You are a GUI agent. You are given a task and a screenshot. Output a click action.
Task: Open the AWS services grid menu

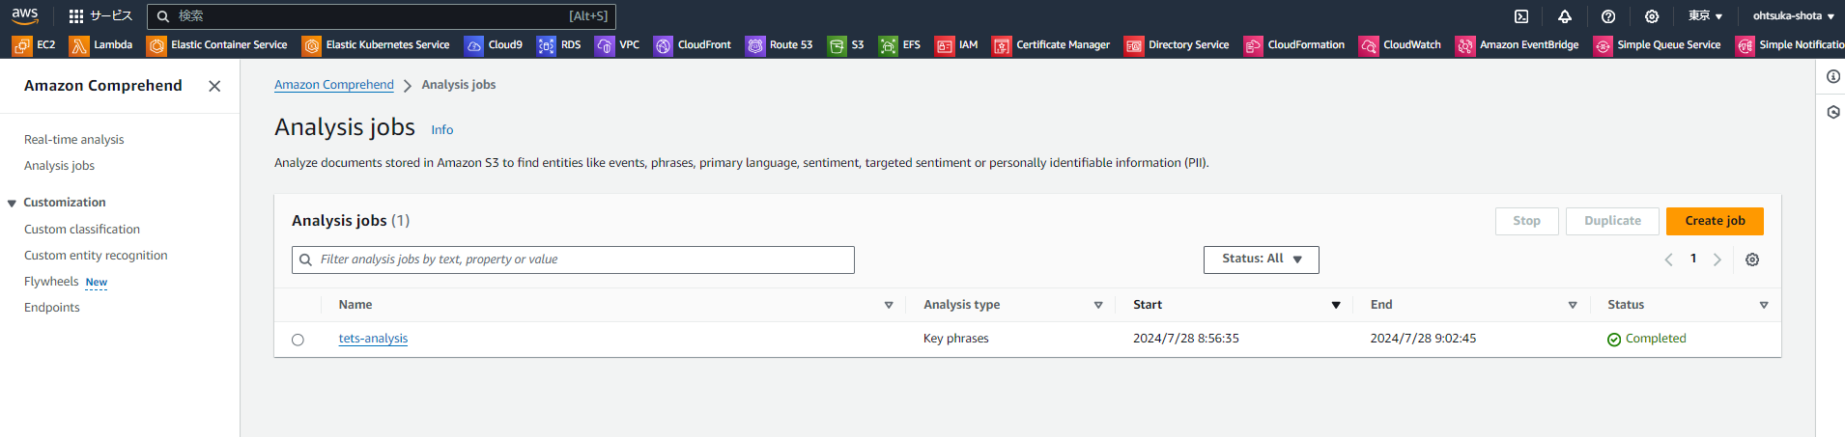(x=76, y=16)
